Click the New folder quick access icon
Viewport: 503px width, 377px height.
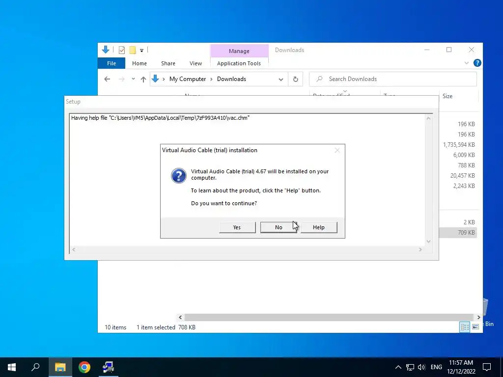pos(133,50)
